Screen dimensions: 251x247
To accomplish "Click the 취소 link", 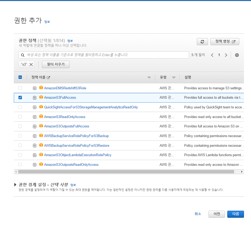I will [198, 214].
